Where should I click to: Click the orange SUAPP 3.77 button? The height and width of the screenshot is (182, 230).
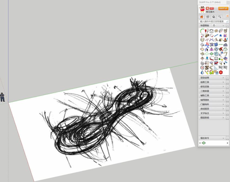223,8
